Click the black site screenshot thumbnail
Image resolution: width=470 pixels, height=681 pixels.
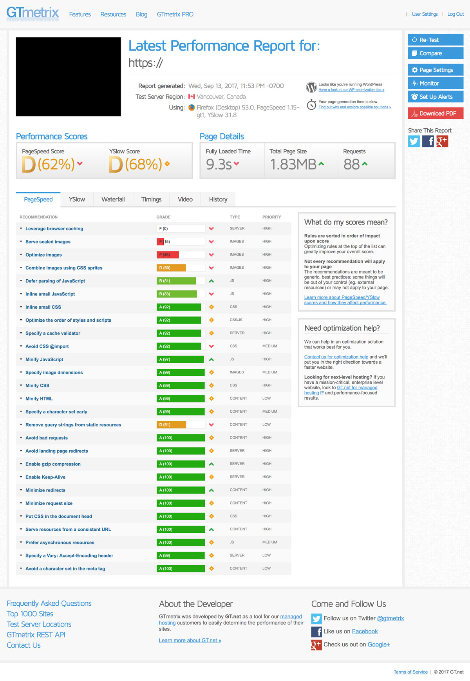[x=68, y=76]
